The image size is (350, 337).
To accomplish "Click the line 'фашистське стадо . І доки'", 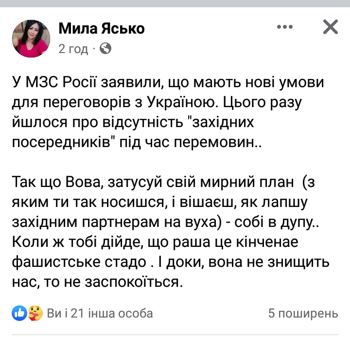I will 171,262.
